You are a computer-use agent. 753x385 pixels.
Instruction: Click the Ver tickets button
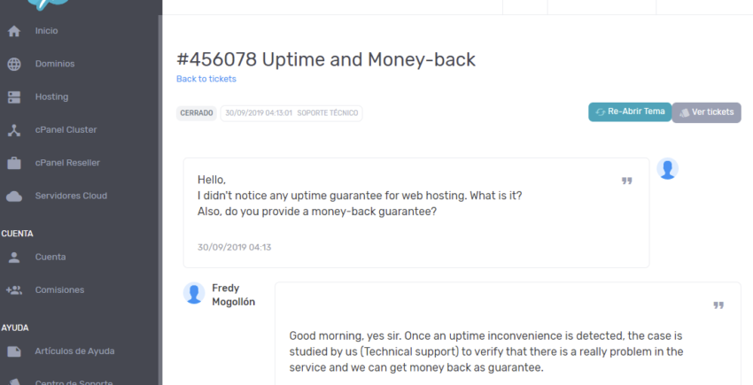706,112
